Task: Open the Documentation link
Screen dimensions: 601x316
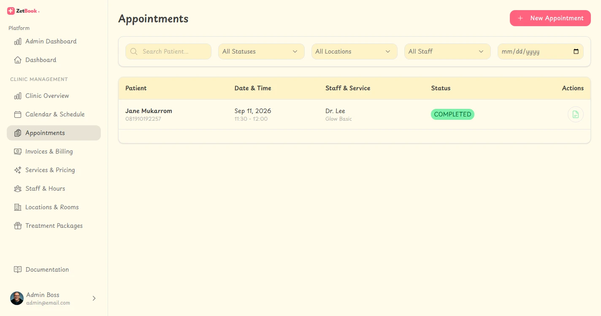Action: point(54,270)
